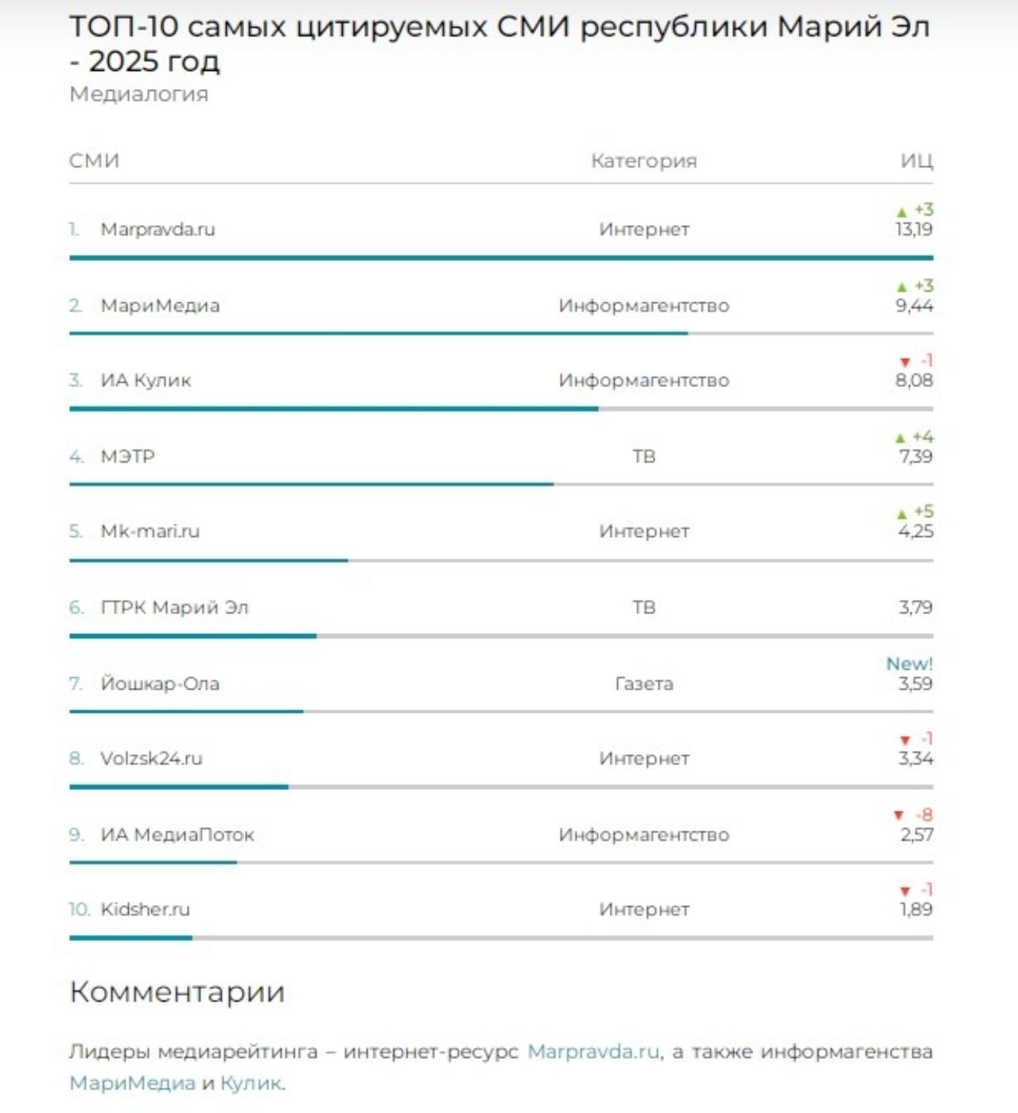Image resolution: width=1018 pixels, height=1113 pixels.
Task: Click the red -8 arrow for ИА МедиаПоток
Action: click(899, 815)
